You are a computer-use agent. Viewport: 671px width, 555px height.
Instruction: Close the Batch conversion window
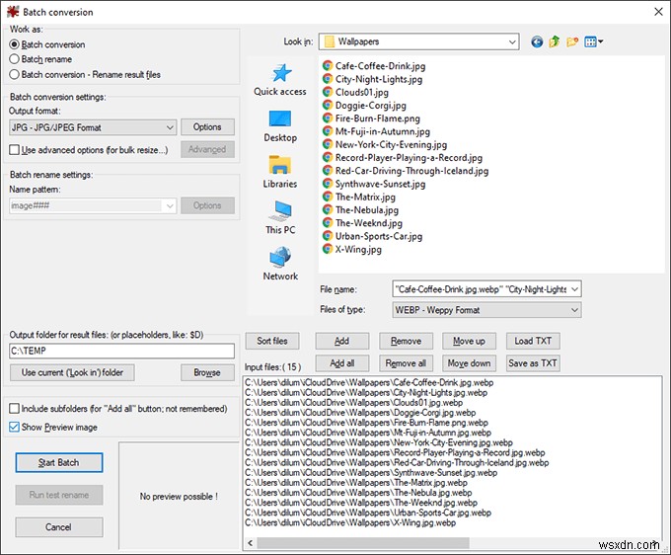[658, 12]
